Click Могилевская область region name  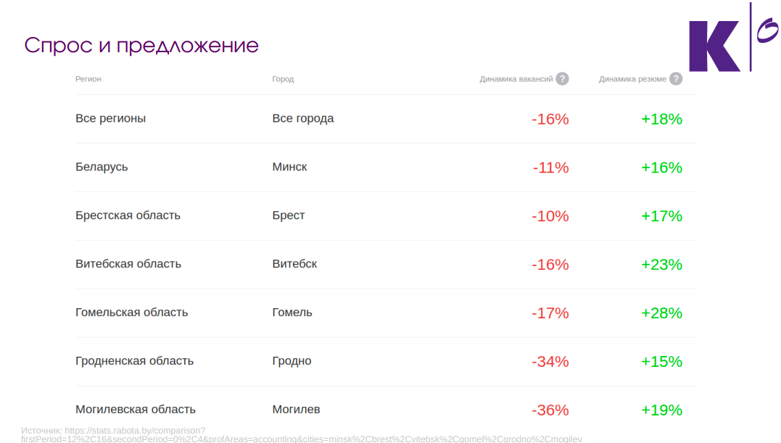click(x=136, y=409)
